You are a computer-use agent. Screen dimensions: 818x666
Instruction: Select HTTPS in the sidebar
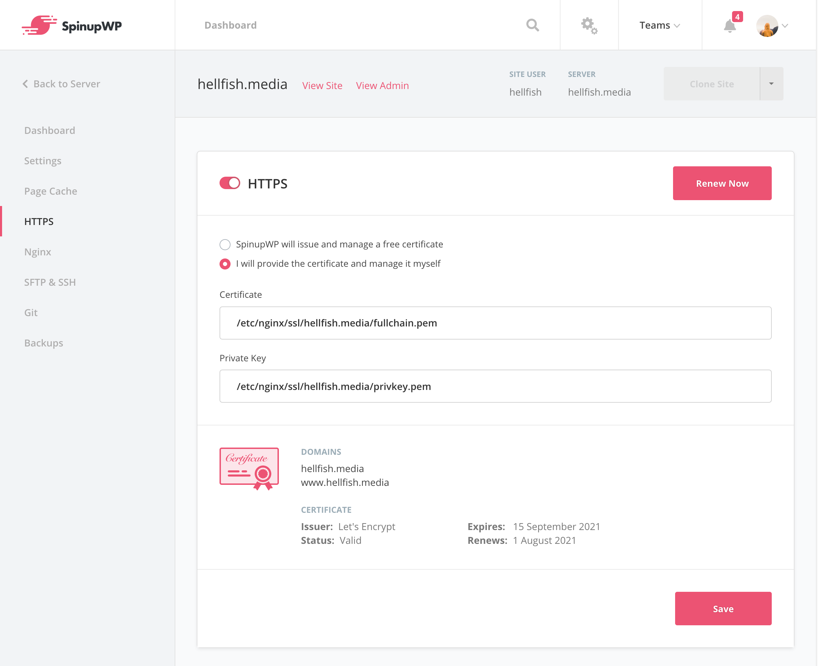pos(39,221)
